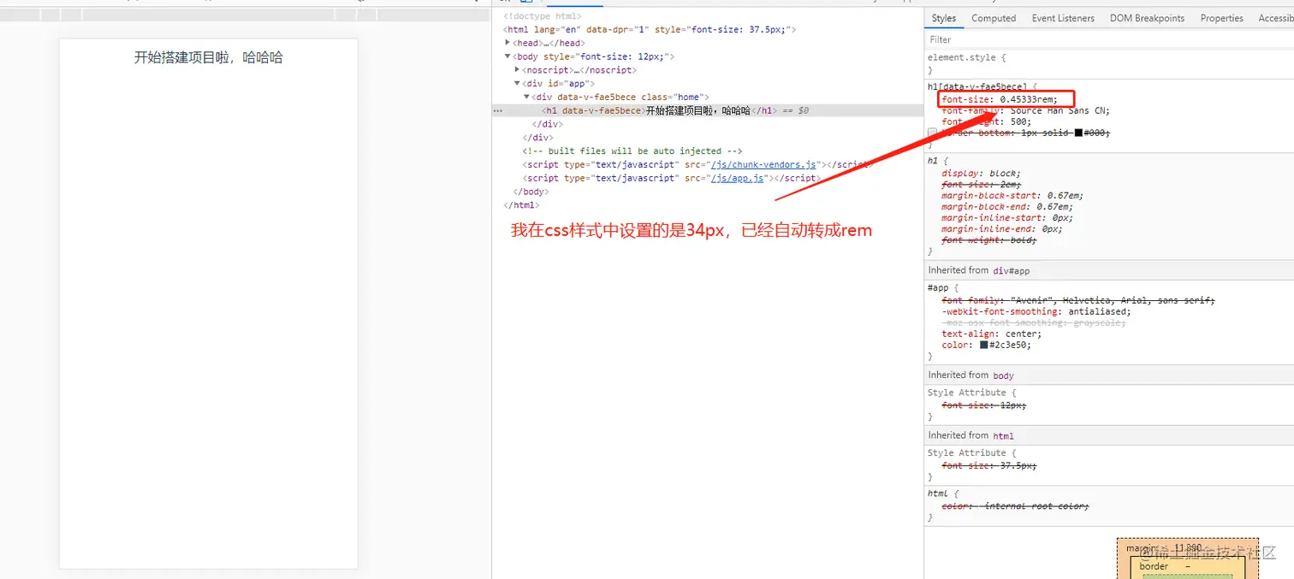Click the #app rule selector

tap(938, 288)
